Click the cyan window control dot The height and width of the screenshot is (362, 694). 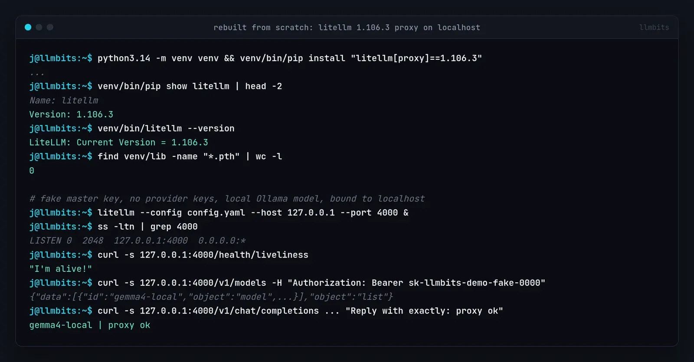point(28,27)
